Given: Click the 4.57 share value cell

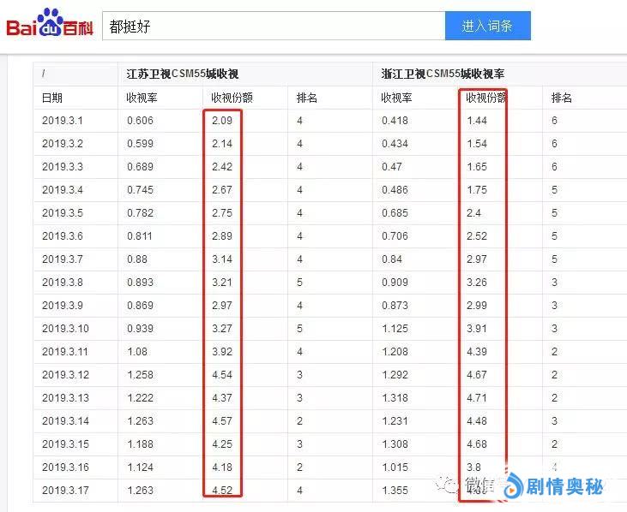Looking at the screenshot, I should tap(221, 421).
